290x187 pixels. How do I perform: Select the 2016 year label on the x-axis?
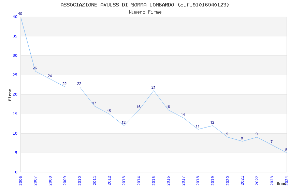coord(168,181)
